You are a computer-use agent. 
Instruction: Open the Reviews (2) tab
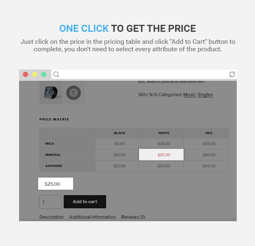point(133,217)
